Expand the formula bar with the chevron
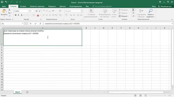 (x=172, y=23)
